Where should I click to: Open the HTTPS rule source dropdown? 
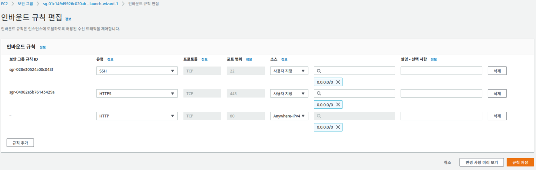tap(289, 93)
